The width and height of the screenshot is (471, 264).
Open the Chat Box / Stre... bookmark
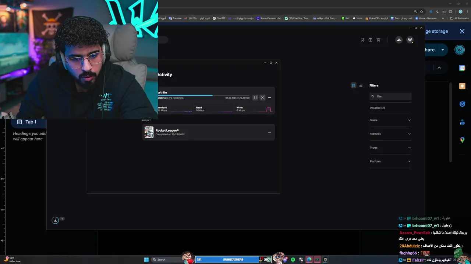click(x=297, y=18)
